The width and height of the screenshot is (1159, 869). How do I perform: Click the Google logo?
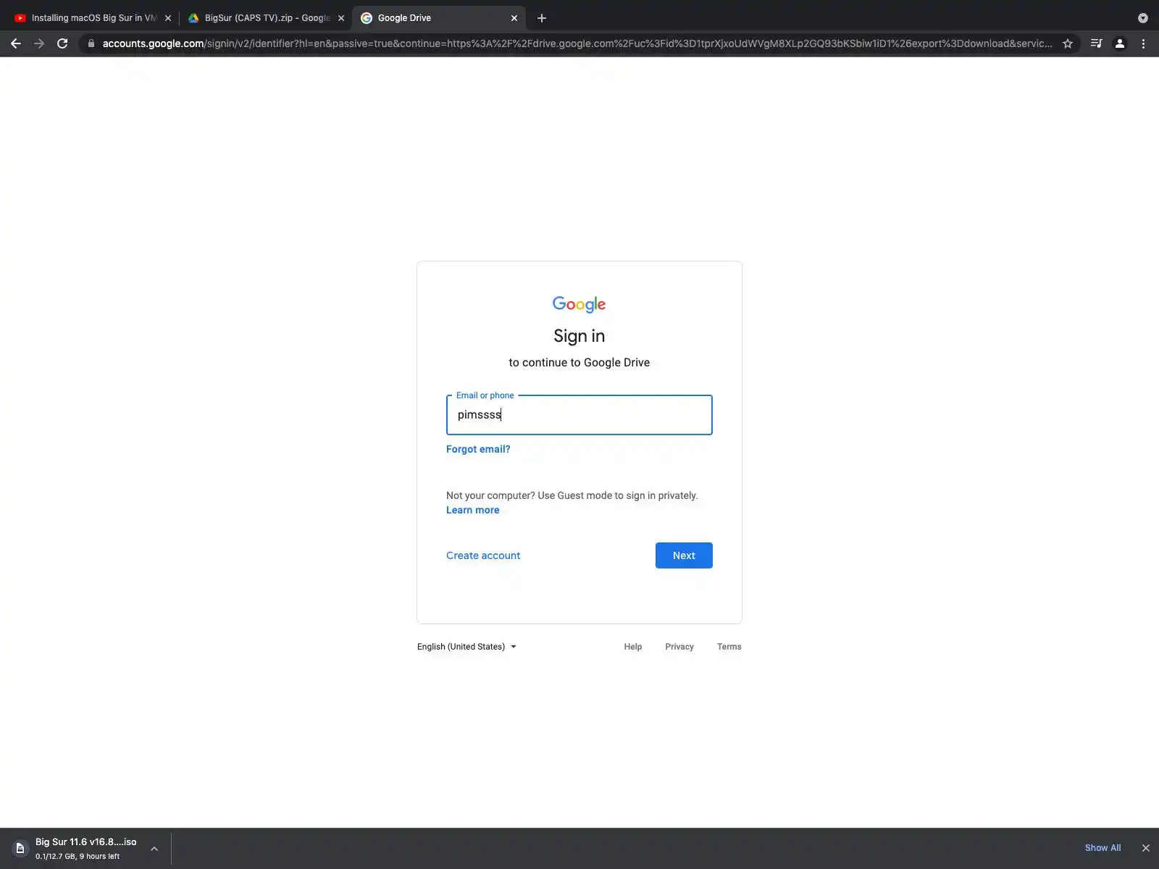579,304
